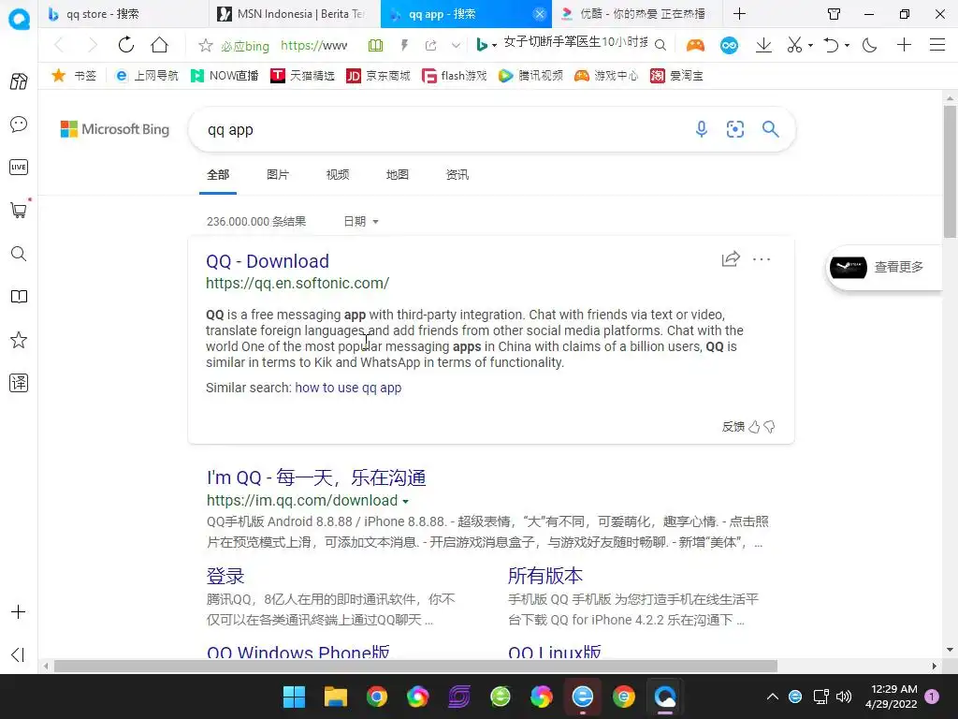Select the 图片 images search tab
Screen dimensions: 958x719
pyautogui.click(x=278, y=175)
